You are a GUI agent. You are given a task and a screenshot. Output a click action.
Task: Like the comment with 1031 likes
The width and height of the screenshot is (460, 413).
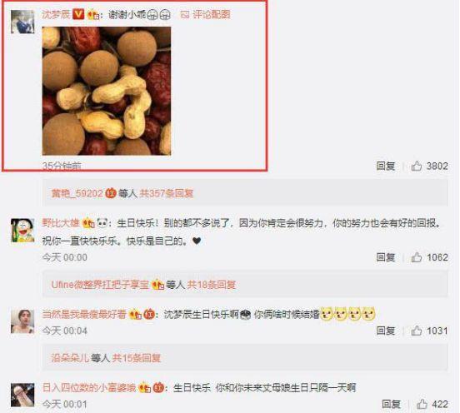click(x=417, y=331)
